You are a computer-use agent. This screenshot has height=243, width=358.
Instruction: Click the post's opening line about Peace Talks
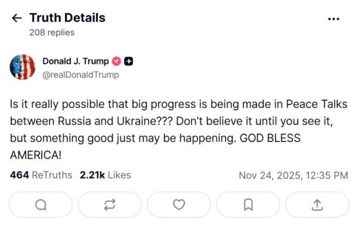point(177,103)
